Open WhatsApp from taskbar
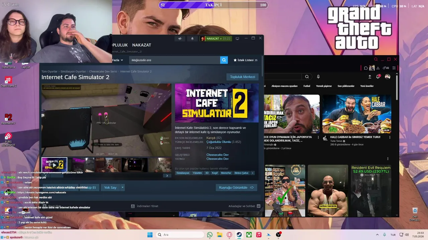428x240 pixels. (210, 235)
